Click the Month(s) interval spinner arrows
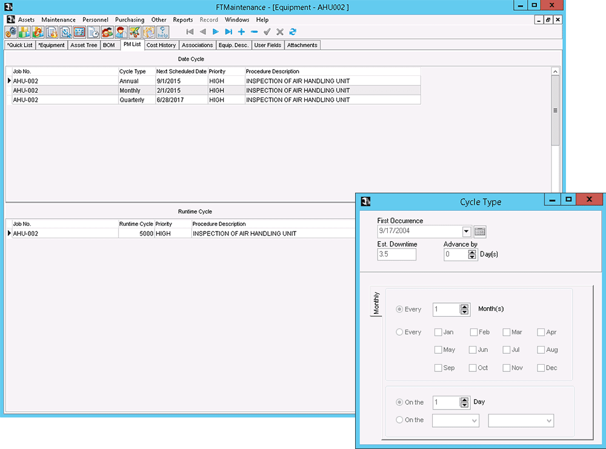The height and width of the screenshot is (449, 606). [x=465, y=310]
